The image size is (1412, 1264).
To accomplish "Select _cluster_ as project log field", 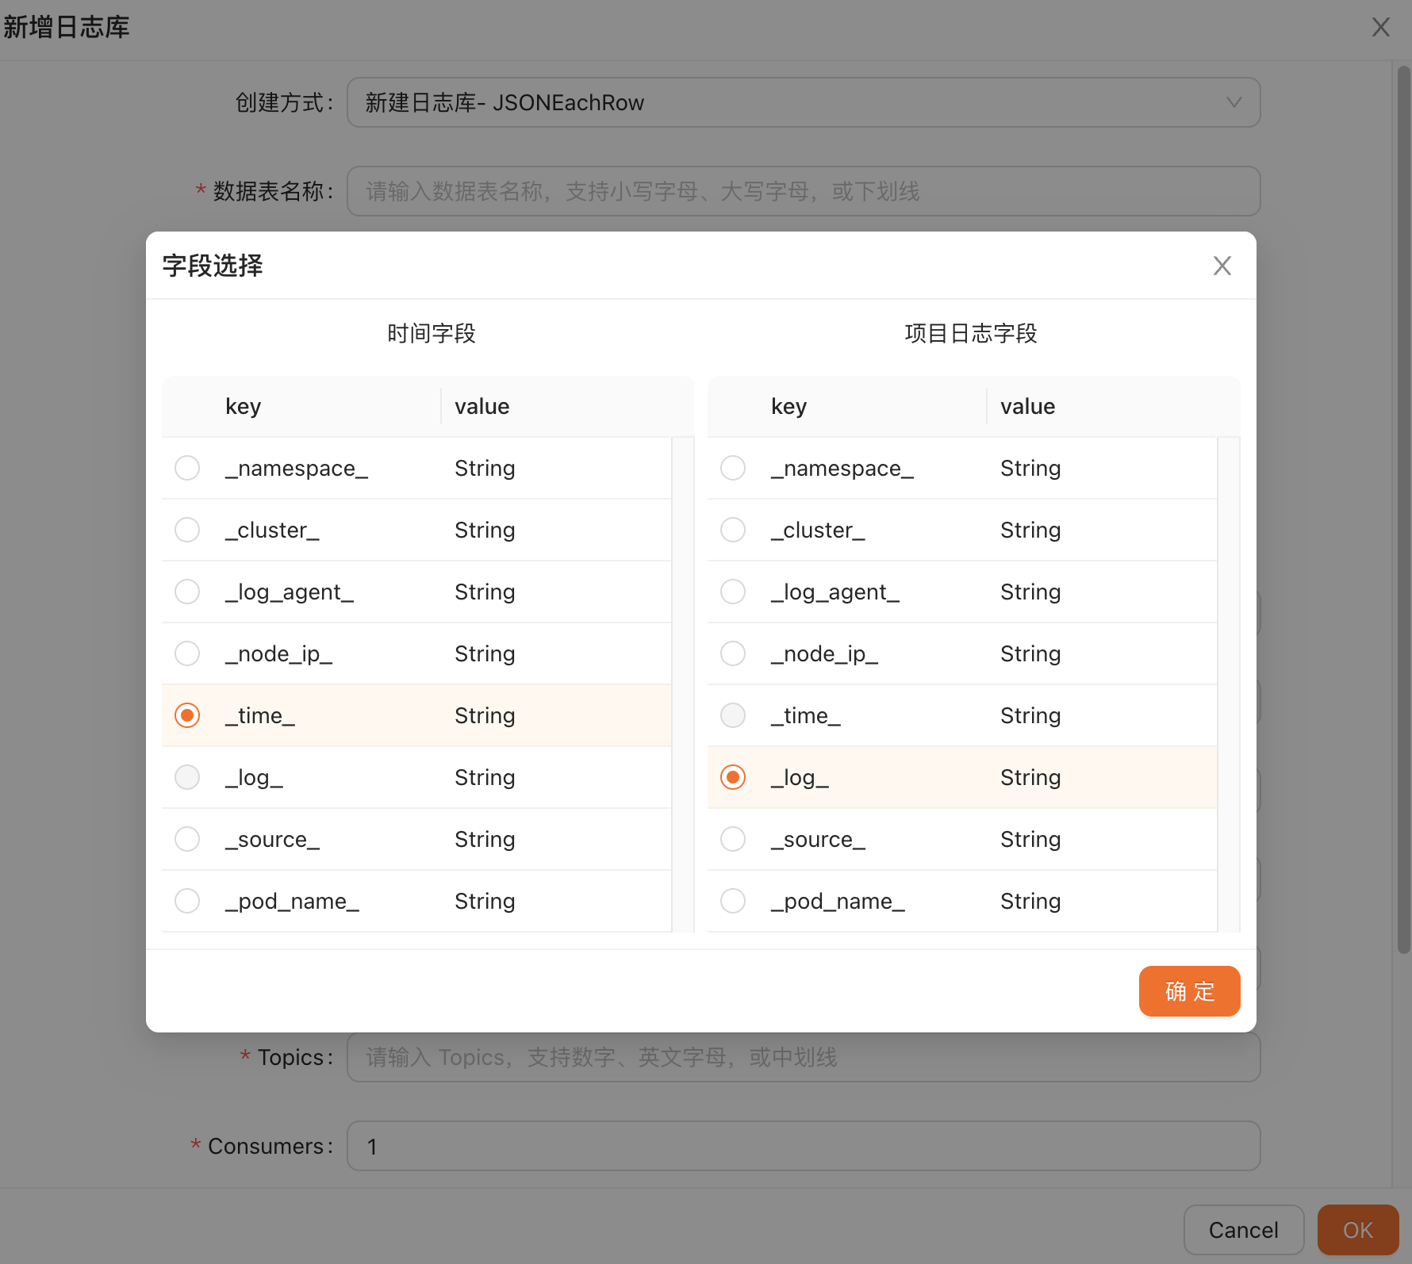I will pos(733,530).
